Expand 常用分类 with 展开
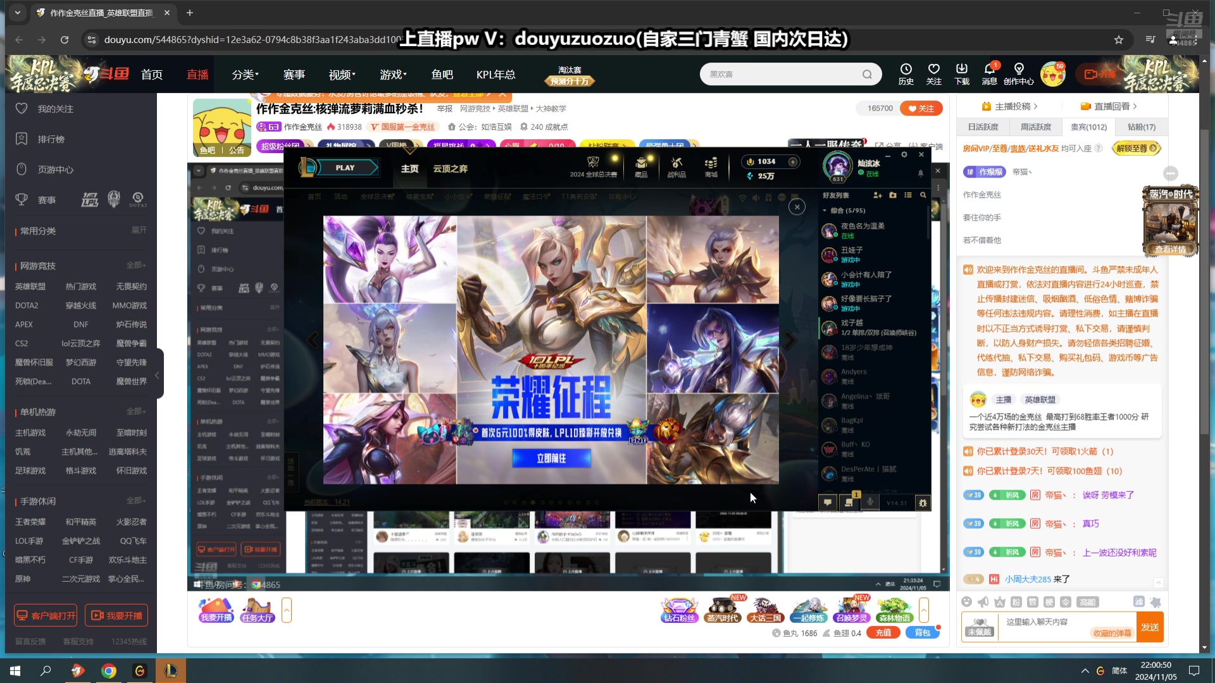 click(139, 230)
